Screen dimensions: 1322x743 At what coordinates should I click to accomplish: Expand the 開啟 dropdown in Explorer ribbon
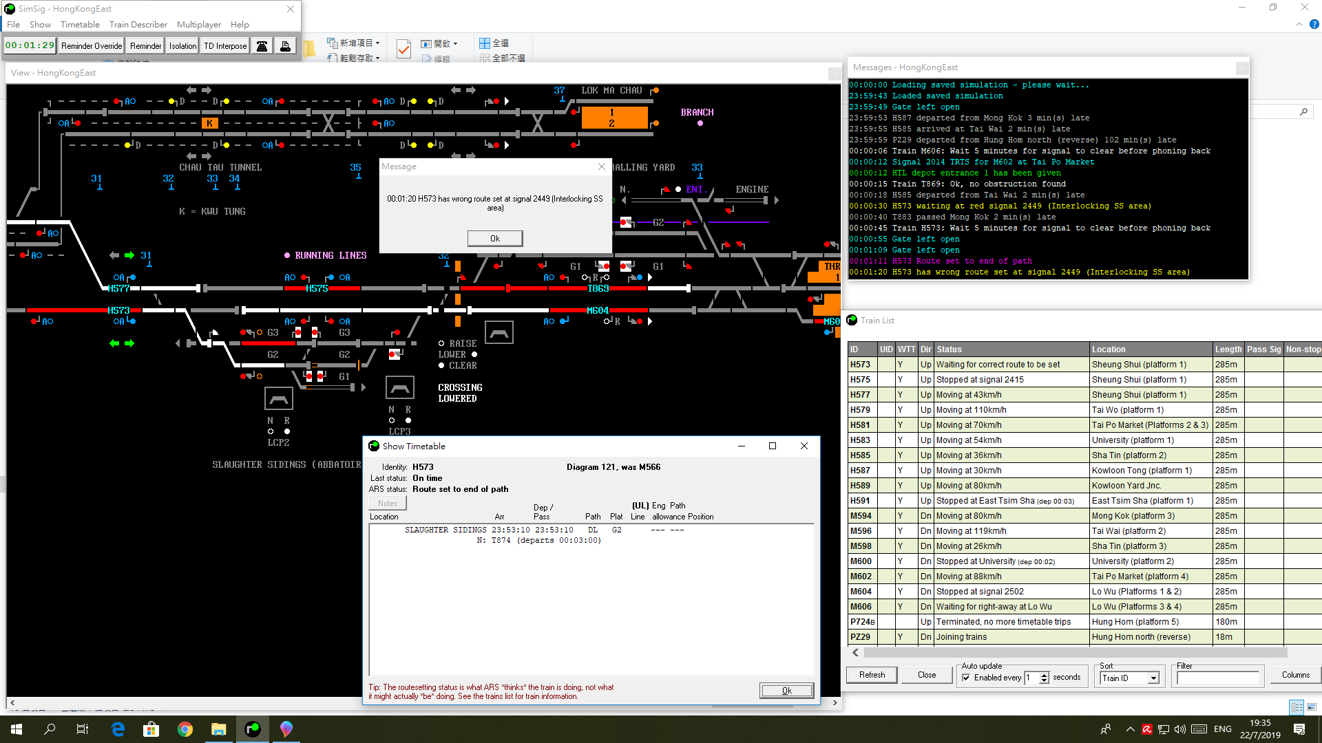pos(456,43)
